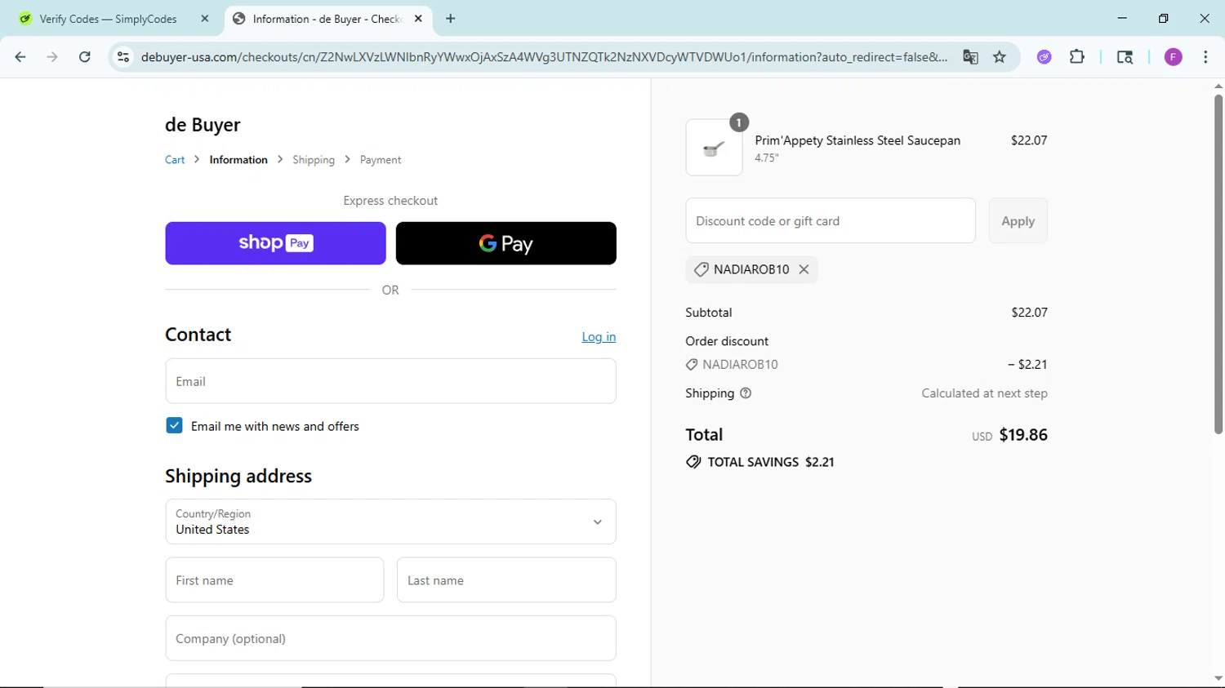
Task: Go back to the previous page
Action: tap(20, 57)
